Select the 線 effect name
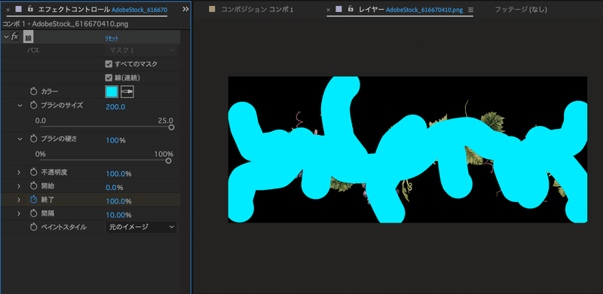Viewport: 603px width, 294px height. pos(28,38)
